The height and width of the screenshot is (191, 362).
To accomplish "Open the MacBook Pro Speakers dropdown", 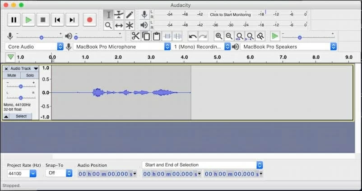I will 289,46.
